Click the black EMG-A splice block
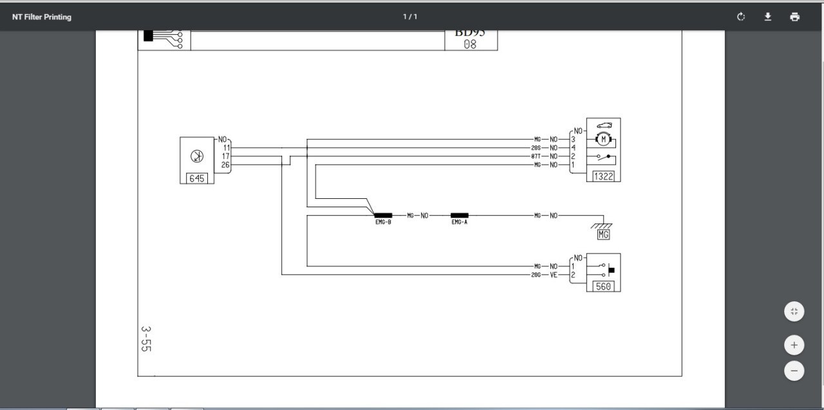 (x=460, y=216)
